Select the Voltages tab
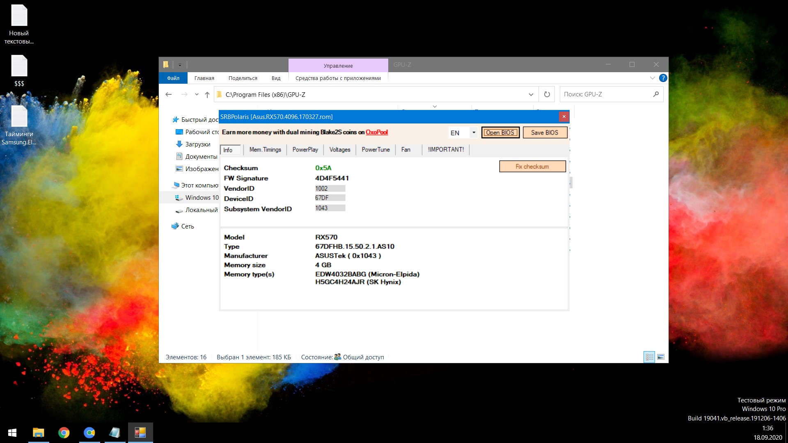This screenshot has height=443, width=788. 339,150
